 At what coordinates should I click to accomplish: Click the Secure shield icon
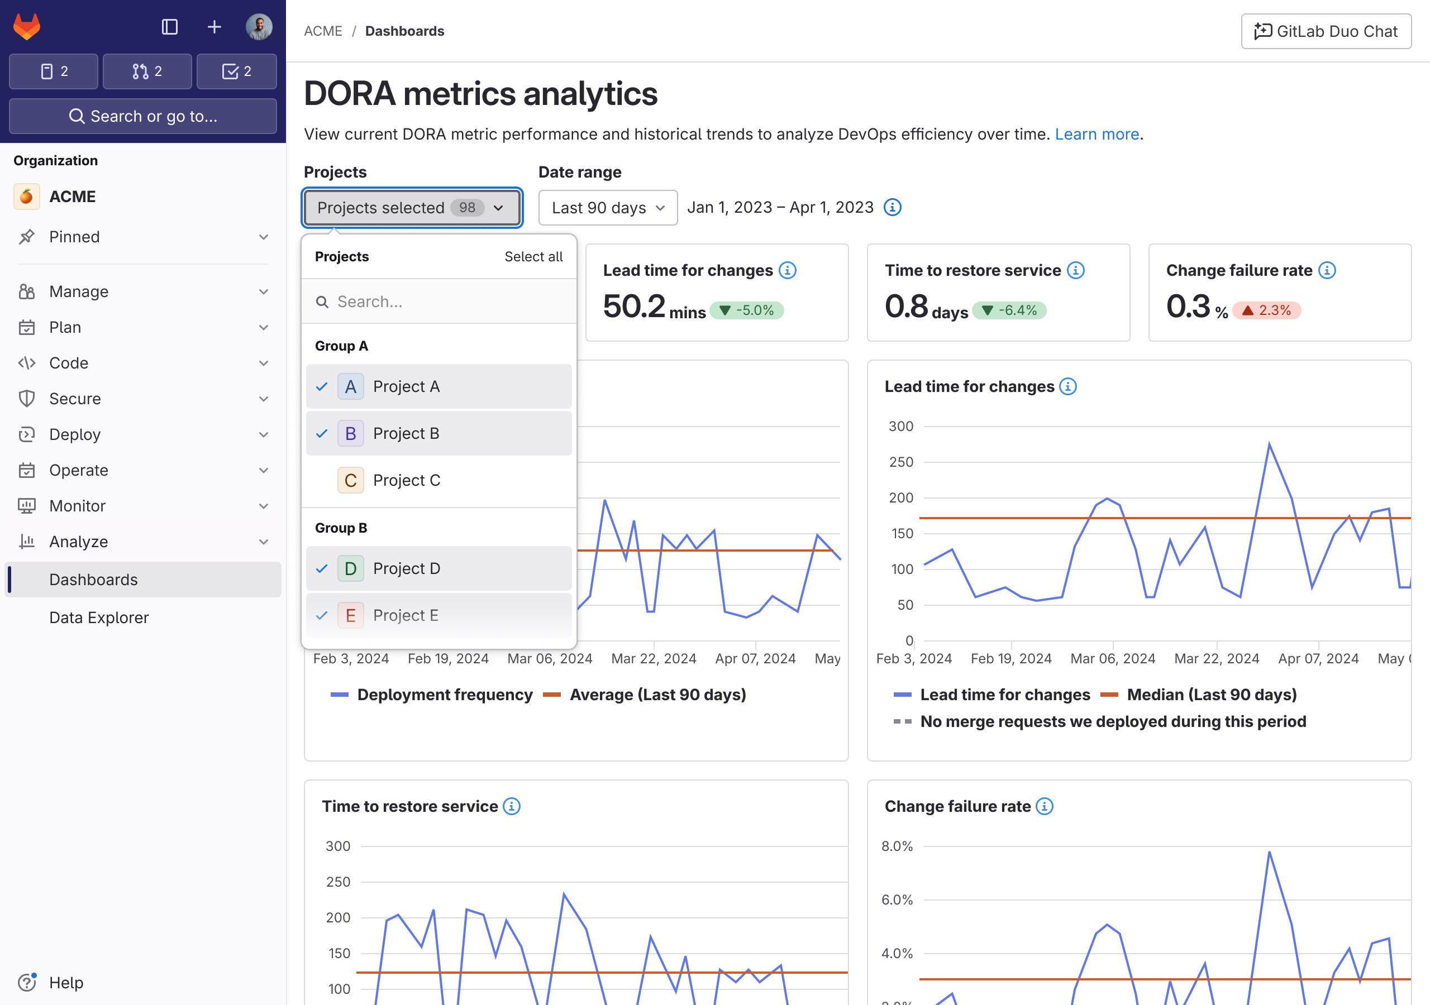(26, 399)
